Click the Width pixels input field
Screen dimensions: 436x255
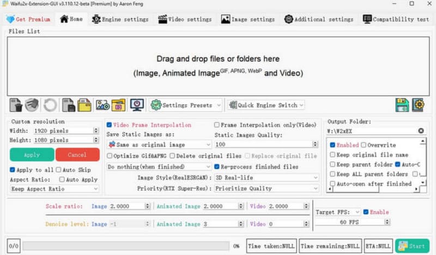[x=63, y=131]
